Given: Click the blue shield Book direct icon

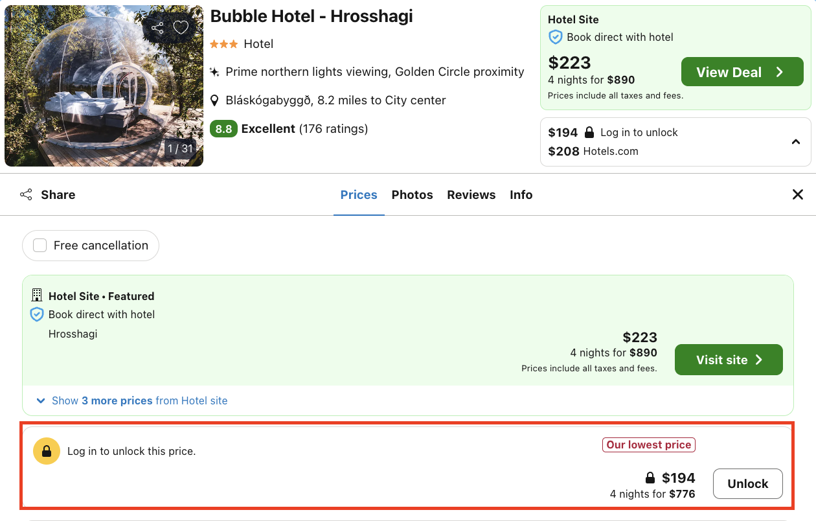Looking at the screenshot, I should coord(555,37).
